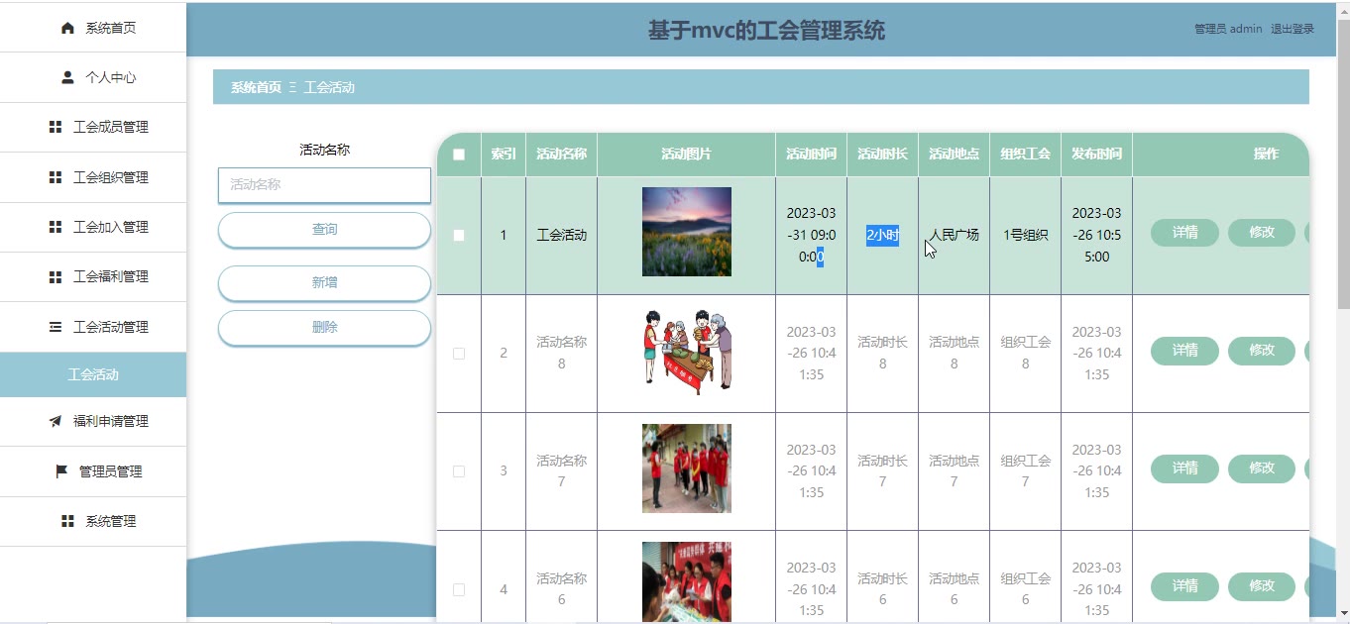Click the 操作 column header
The image size is (1350, 624).
pos(1266,155)
